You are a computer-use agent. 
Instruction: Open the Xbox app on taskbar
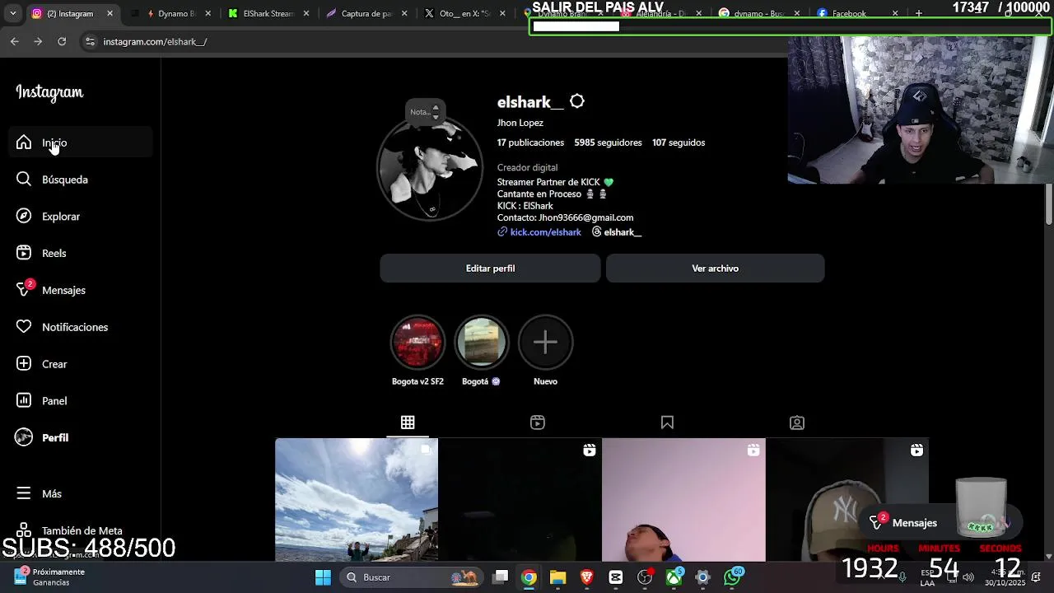point(674,577)
